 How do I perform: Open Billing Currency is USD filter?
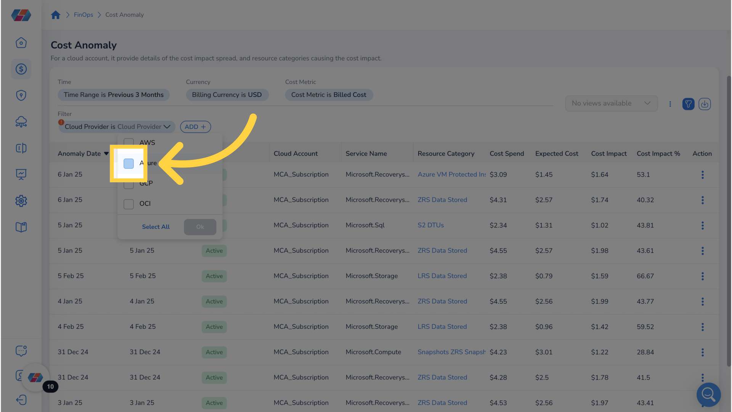pyautogui.click(x=227, y=95)
